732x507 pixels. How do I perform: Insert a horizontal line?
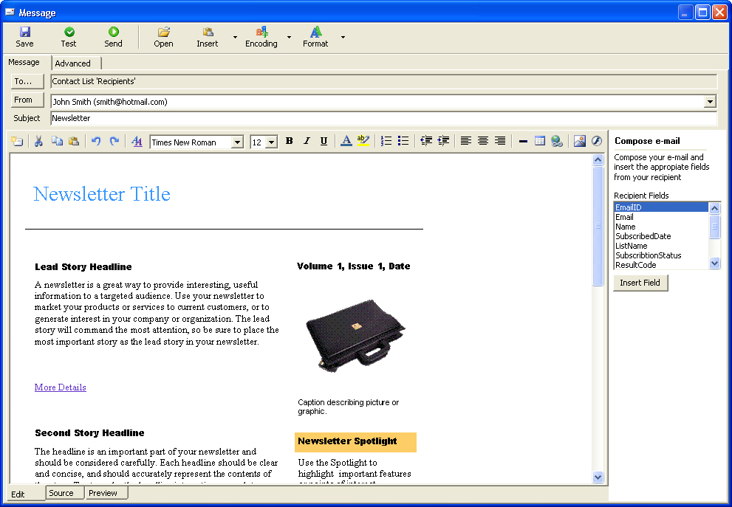(x=523, y=142)
